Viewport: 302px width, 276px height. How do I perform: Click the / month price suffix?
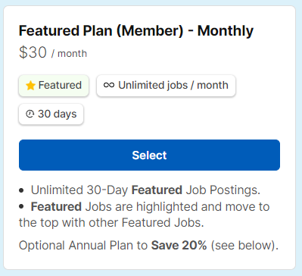coord(69,54)
